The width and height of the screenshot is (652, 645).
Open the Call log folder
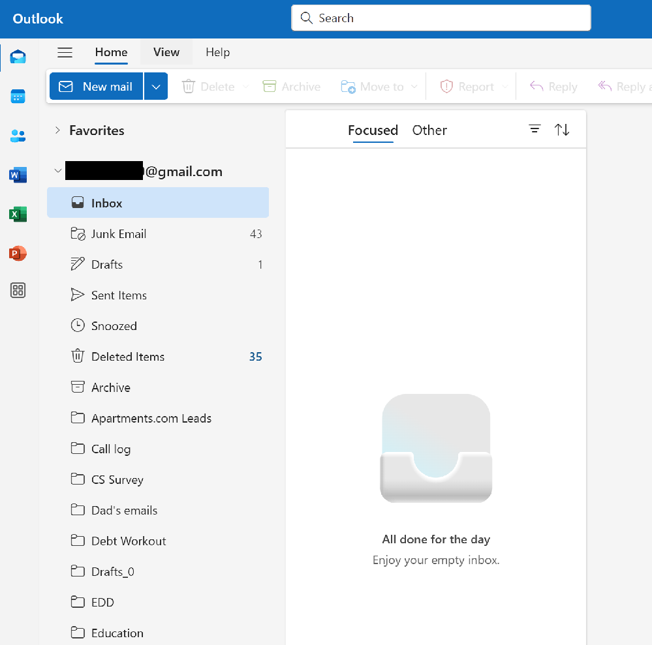pos(158,449)
